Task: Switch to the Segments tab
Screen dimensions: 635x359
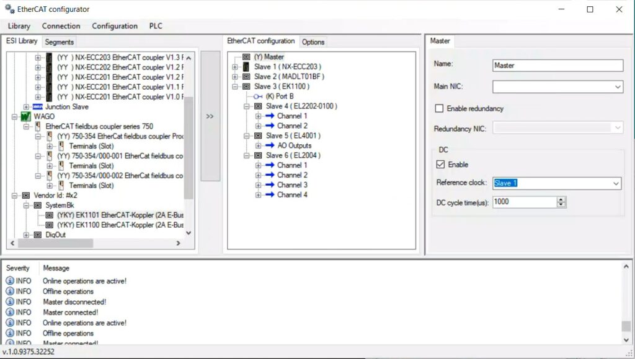Action: pos(60,42)
